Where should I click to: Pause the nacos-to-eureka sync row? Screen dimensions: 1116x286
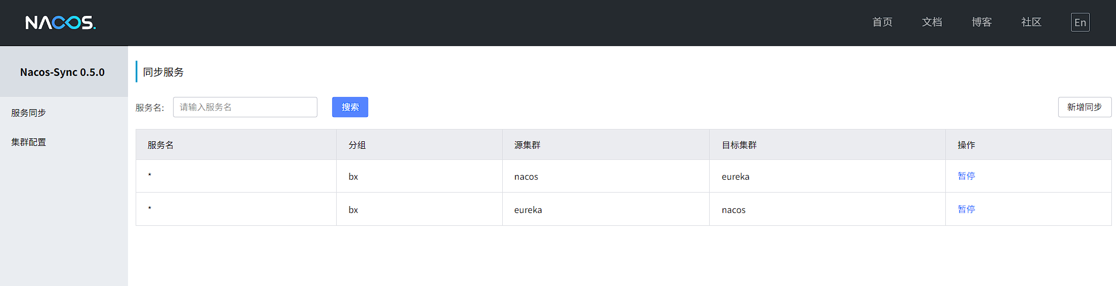click(x=966, y=176)
